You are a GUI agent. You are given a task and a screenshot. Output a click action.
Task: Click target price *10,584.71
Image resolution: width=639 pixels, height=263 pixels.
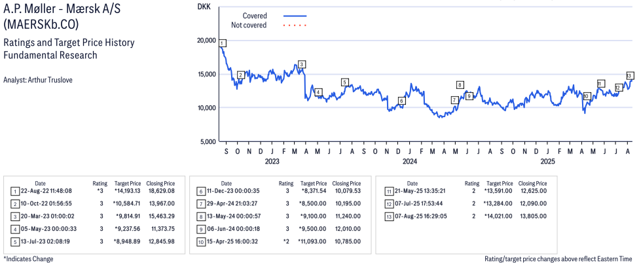(127, 203)
